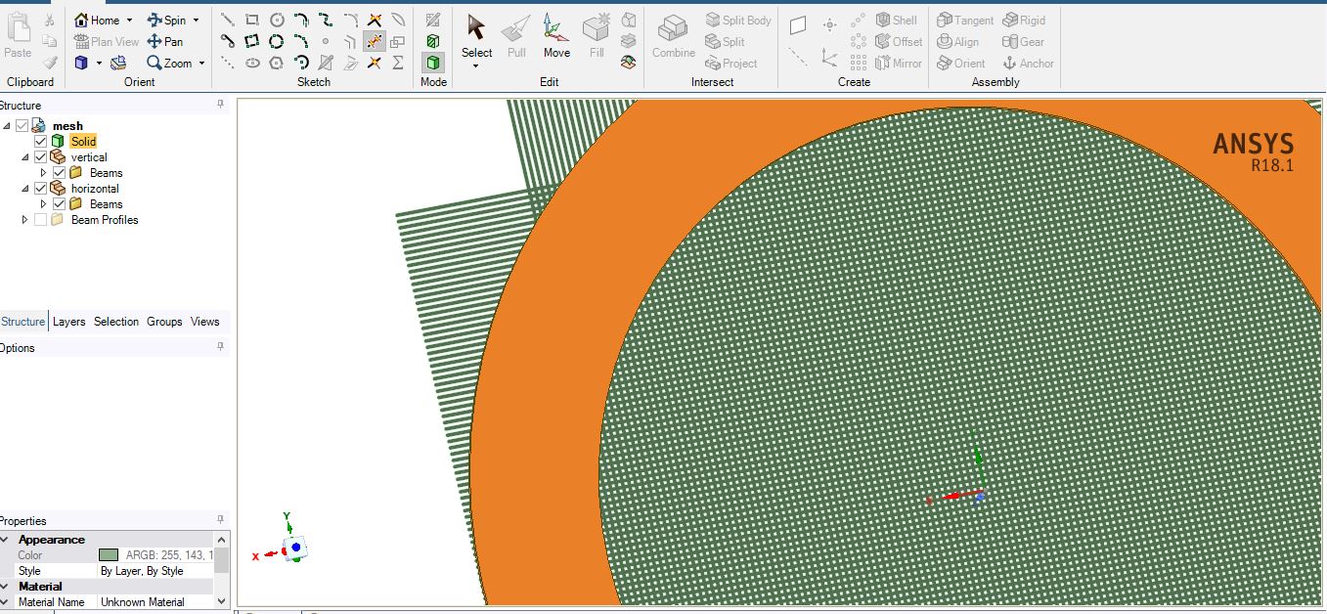
Task: Open the Select tool dropdown arrow
Action: 475,66
